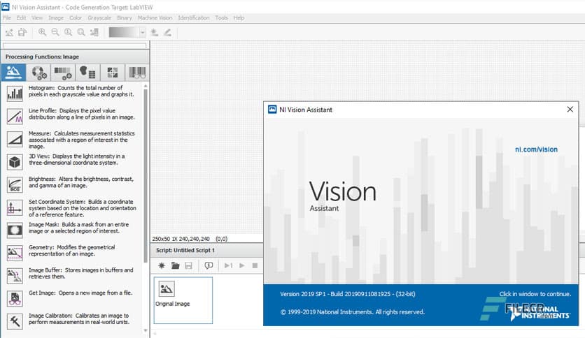The width and height of the screenshot is (585, 338).
Task: Click the save script floppy icon
Action: (x=188, y=265)
